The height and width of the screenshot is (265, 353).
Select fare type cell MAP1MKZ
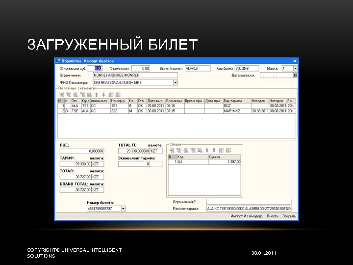click(237, 111)
